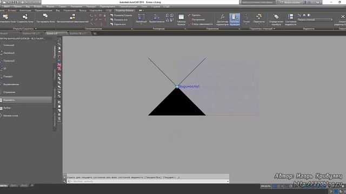Click the Make Visible icon
The height and width of the screenshot is (194, 346).
coord(304,16)
